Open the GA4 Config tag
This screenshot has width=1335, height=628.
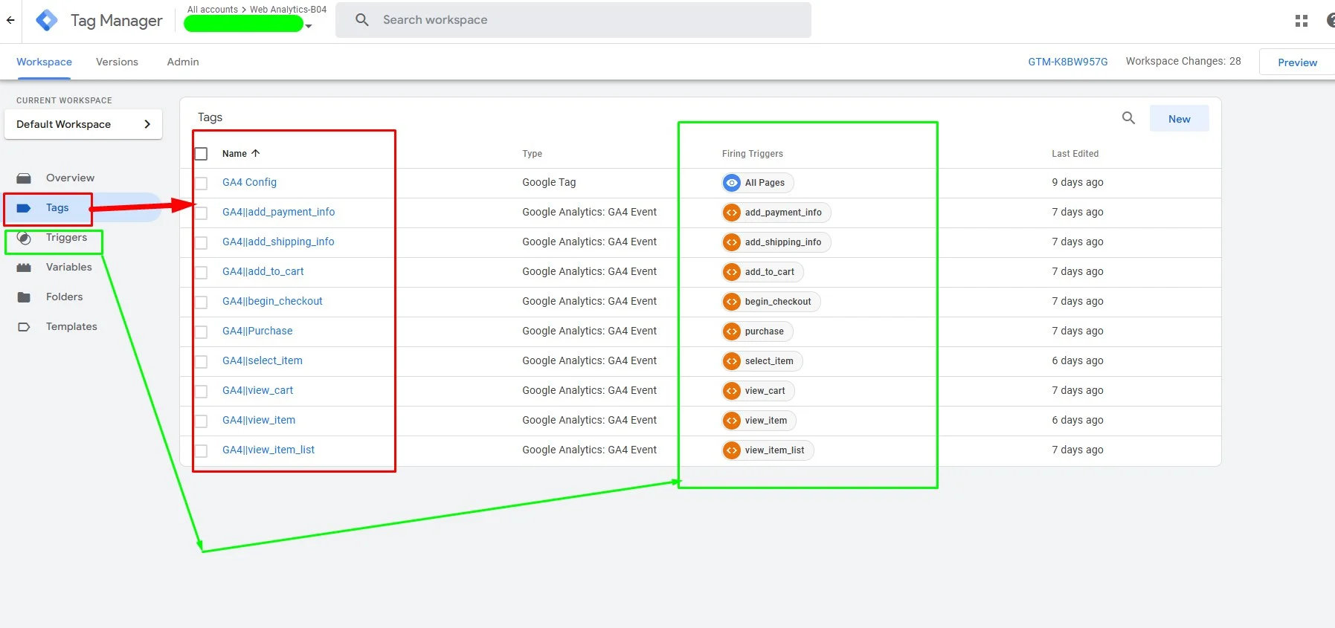249,182
